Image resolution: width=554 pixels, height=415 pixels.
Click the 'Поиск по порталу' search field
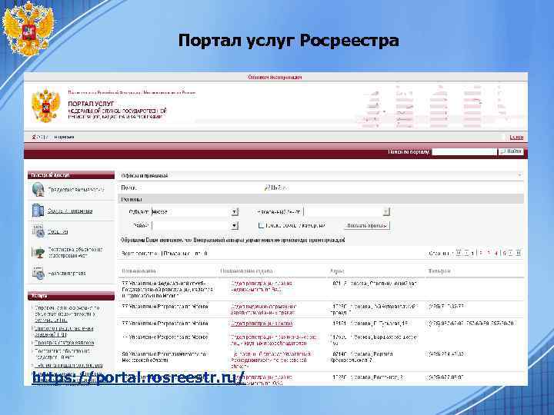[464, 151]
